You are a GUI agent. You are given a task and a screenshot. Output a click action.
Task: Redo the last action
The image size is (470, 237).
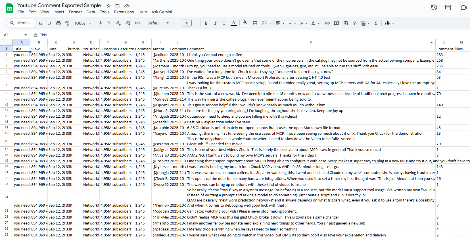tap(49, 23)
